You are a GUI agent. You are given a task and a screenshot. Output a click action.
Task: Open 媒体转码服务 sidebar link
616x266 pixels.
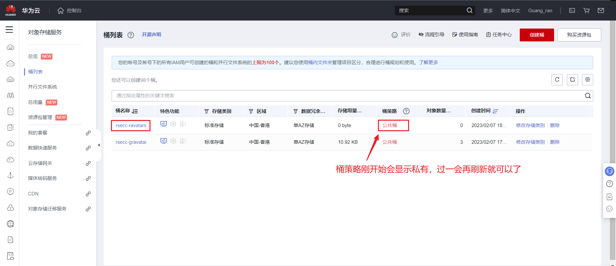click(42, 178)
